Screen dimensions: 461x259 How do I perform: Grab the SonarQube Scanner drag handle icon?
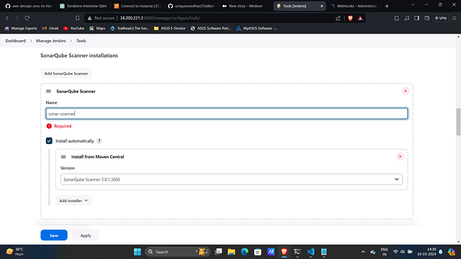pyautogui.click(x=49, y=91)
